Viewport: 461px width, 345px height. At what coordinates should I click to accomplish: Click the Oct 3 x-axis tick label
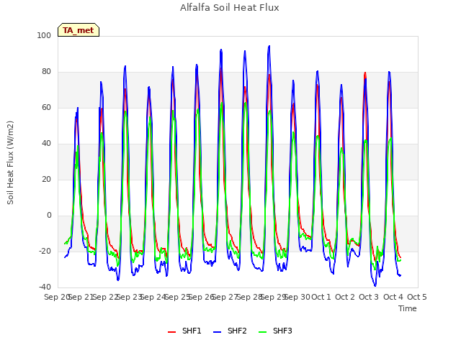tap(369, 297)
